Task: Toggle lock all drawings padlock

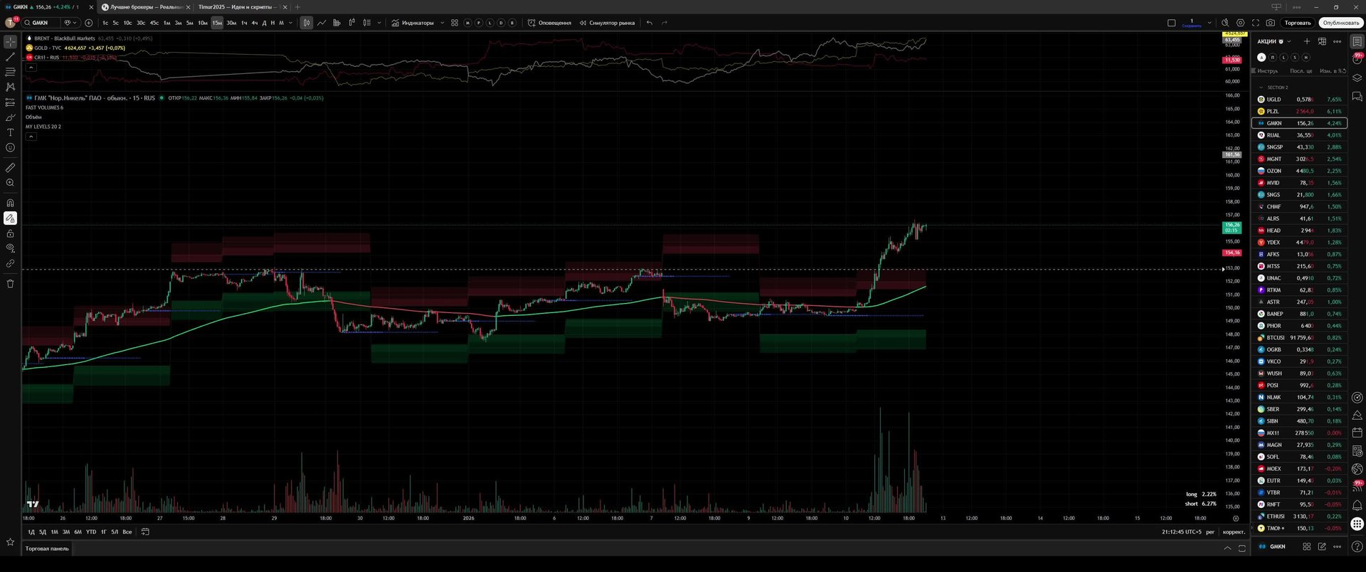Action: (x=10, y=233)
